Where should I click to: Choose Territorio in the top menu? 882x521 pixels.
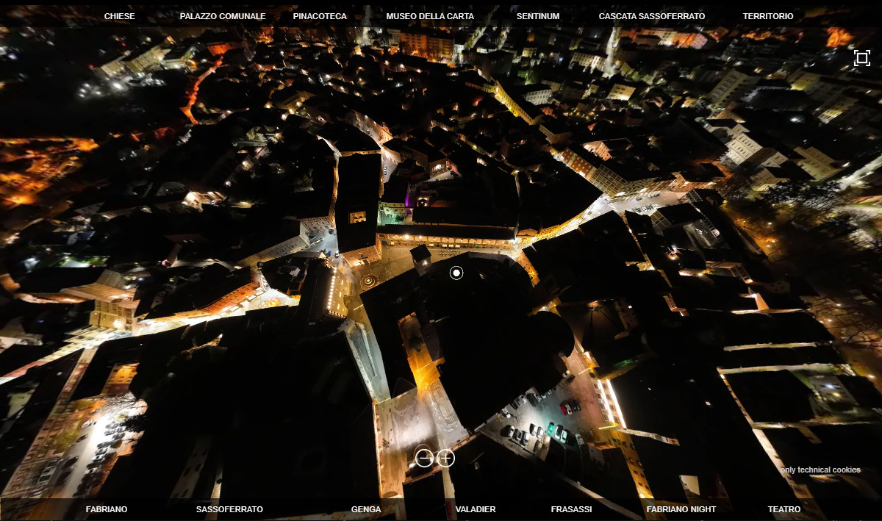[x=768, y=16]
